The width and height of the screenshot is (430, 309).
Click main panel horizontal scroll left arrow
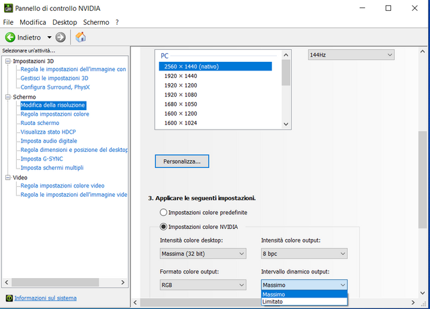click(x=135, y=302)
